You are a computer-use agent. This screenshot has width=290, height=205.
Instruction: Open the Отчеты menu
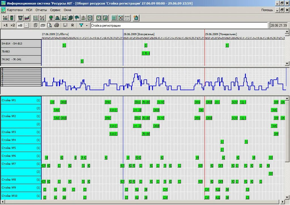pyautogui.click(x=41, y=10)
